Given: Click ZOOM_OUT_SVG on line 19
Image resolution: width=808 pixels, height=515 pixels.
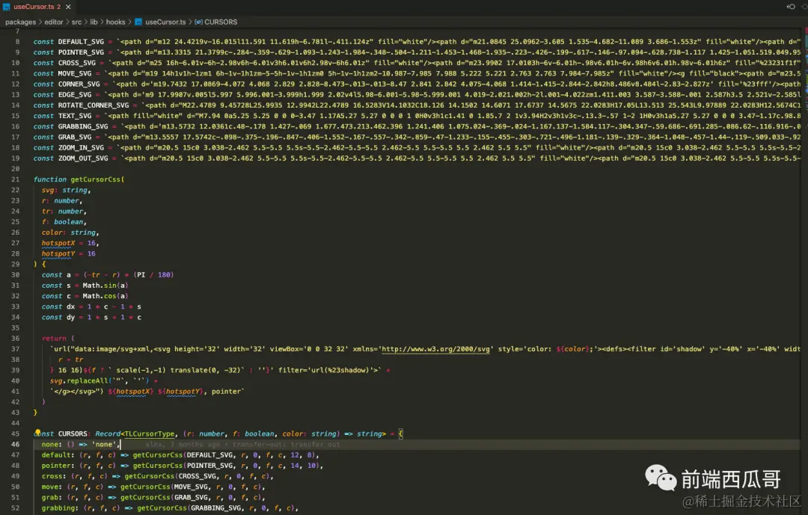Looking at the screenshot, I should (x=83, y=158).
